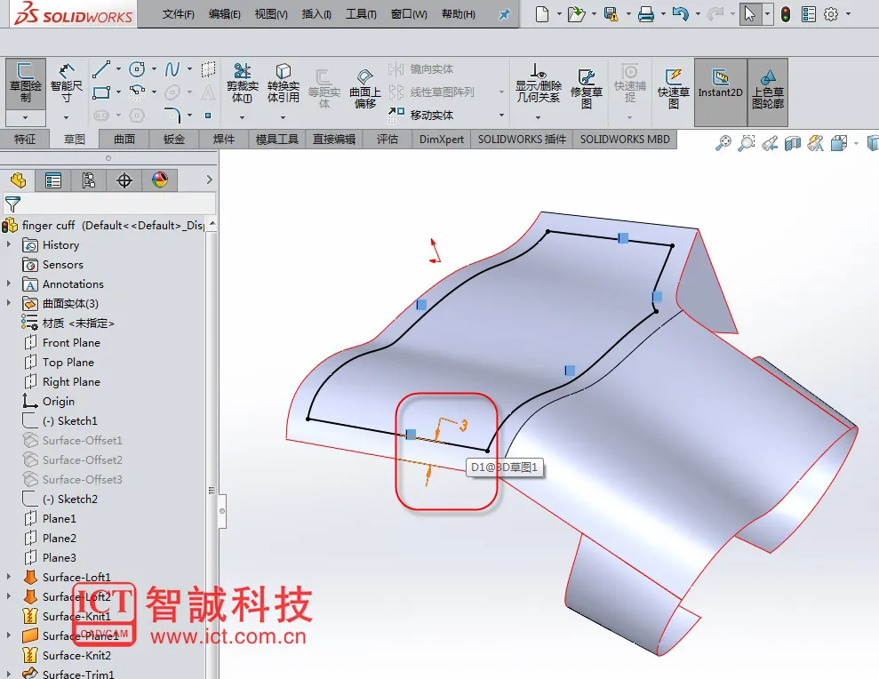879x679 pixels.
Task: Select the Sketch Fillet tool
Action: click(x=172, y=115)
